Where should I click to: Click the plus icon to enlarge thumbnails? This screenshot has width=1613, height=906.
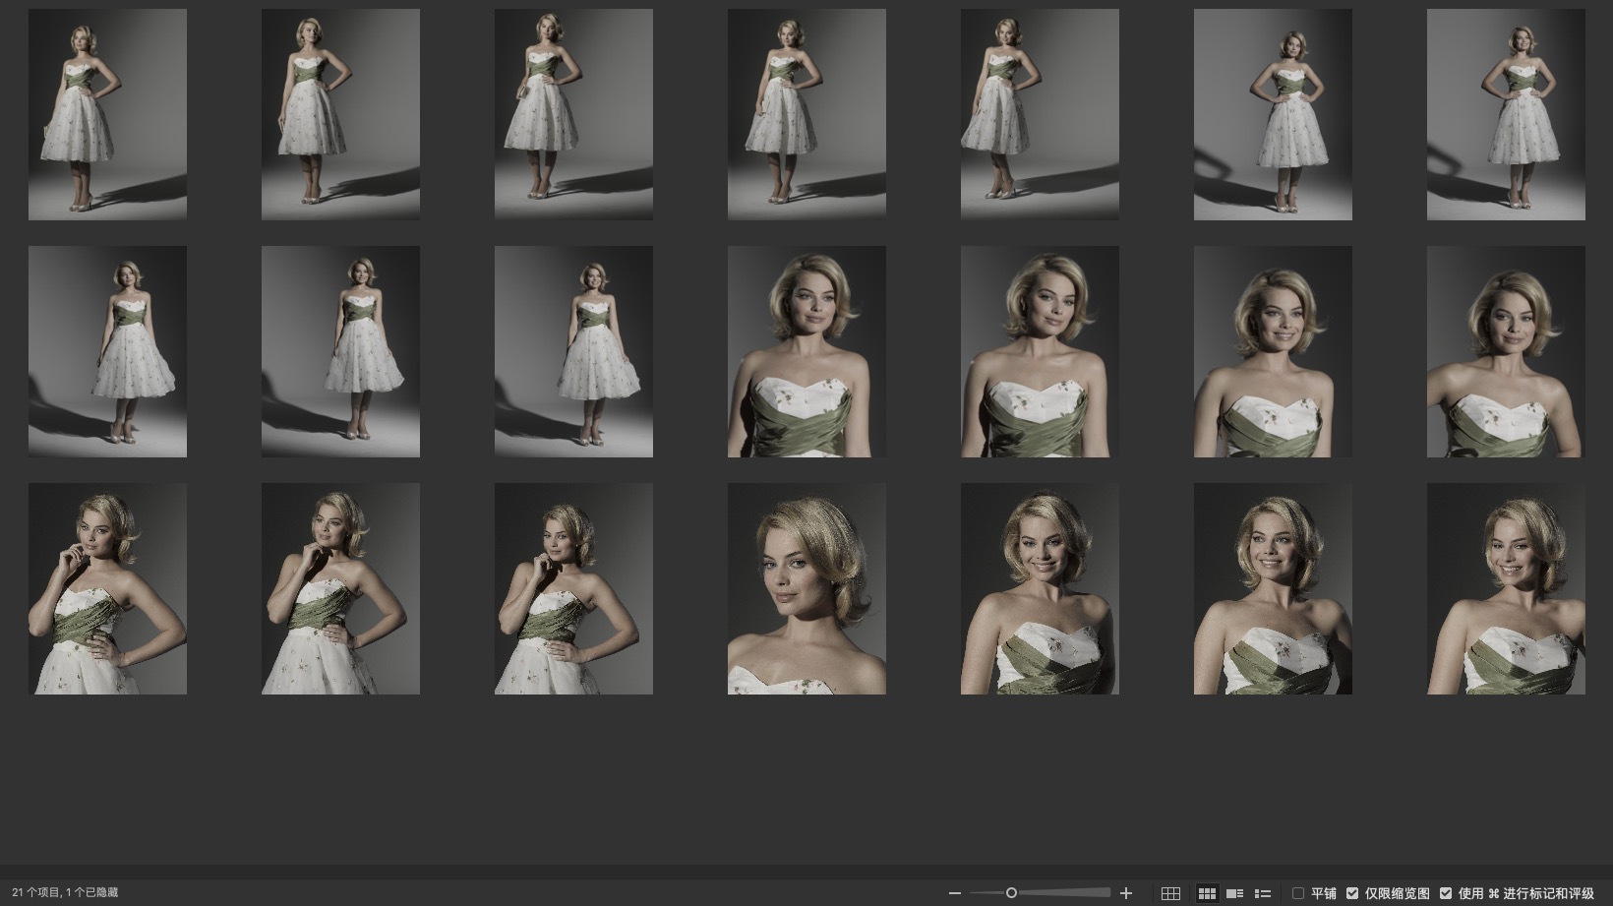tap(1126, 893)
